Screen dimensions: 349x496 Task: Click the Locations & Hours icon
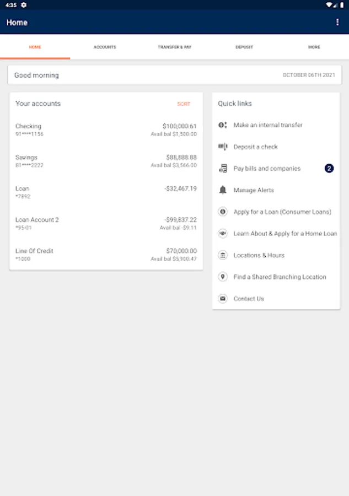(x=223, y=255)
